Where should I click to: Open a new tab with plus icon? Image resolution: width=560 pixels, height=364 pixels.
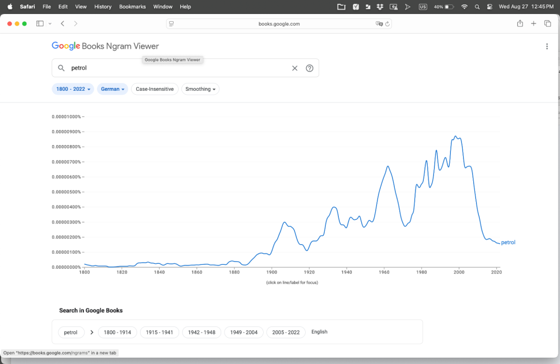(534, 24)
